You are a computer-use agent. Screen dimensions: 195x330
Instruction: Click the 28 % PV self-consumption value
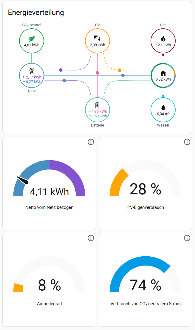145,189
